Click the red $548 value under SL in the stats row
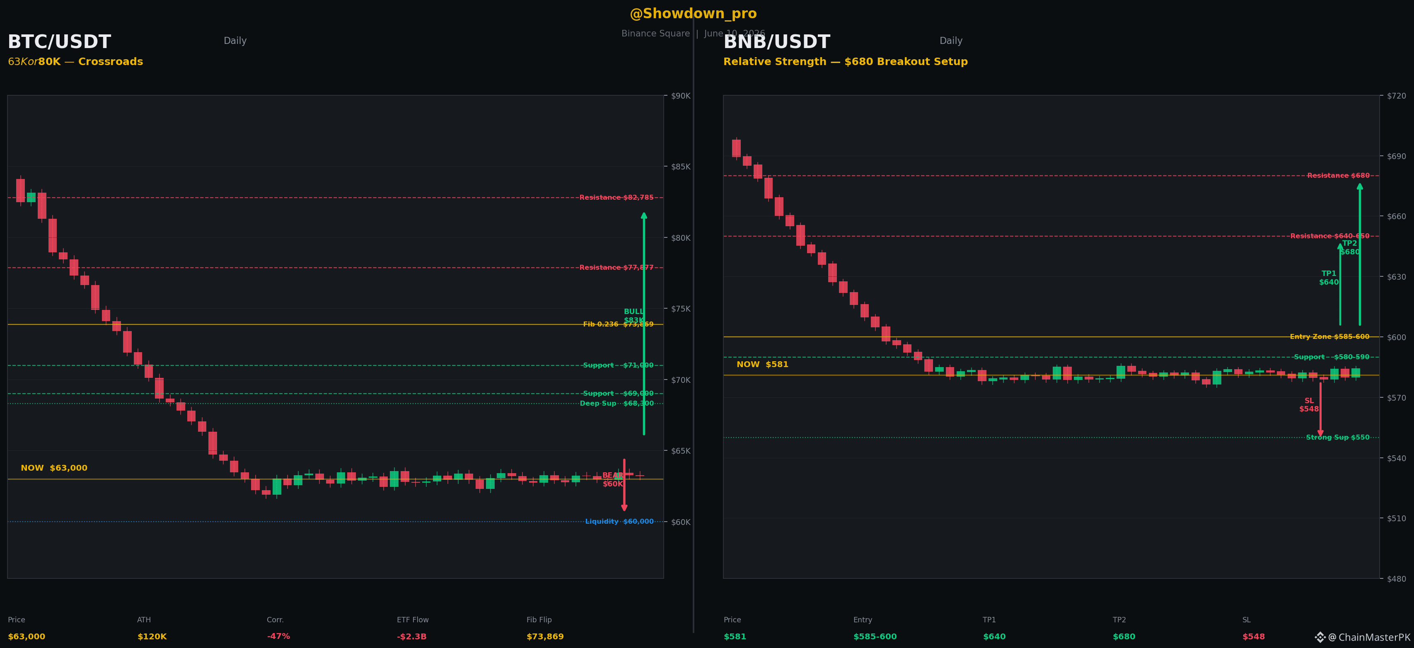 (x=1254, y=636)
